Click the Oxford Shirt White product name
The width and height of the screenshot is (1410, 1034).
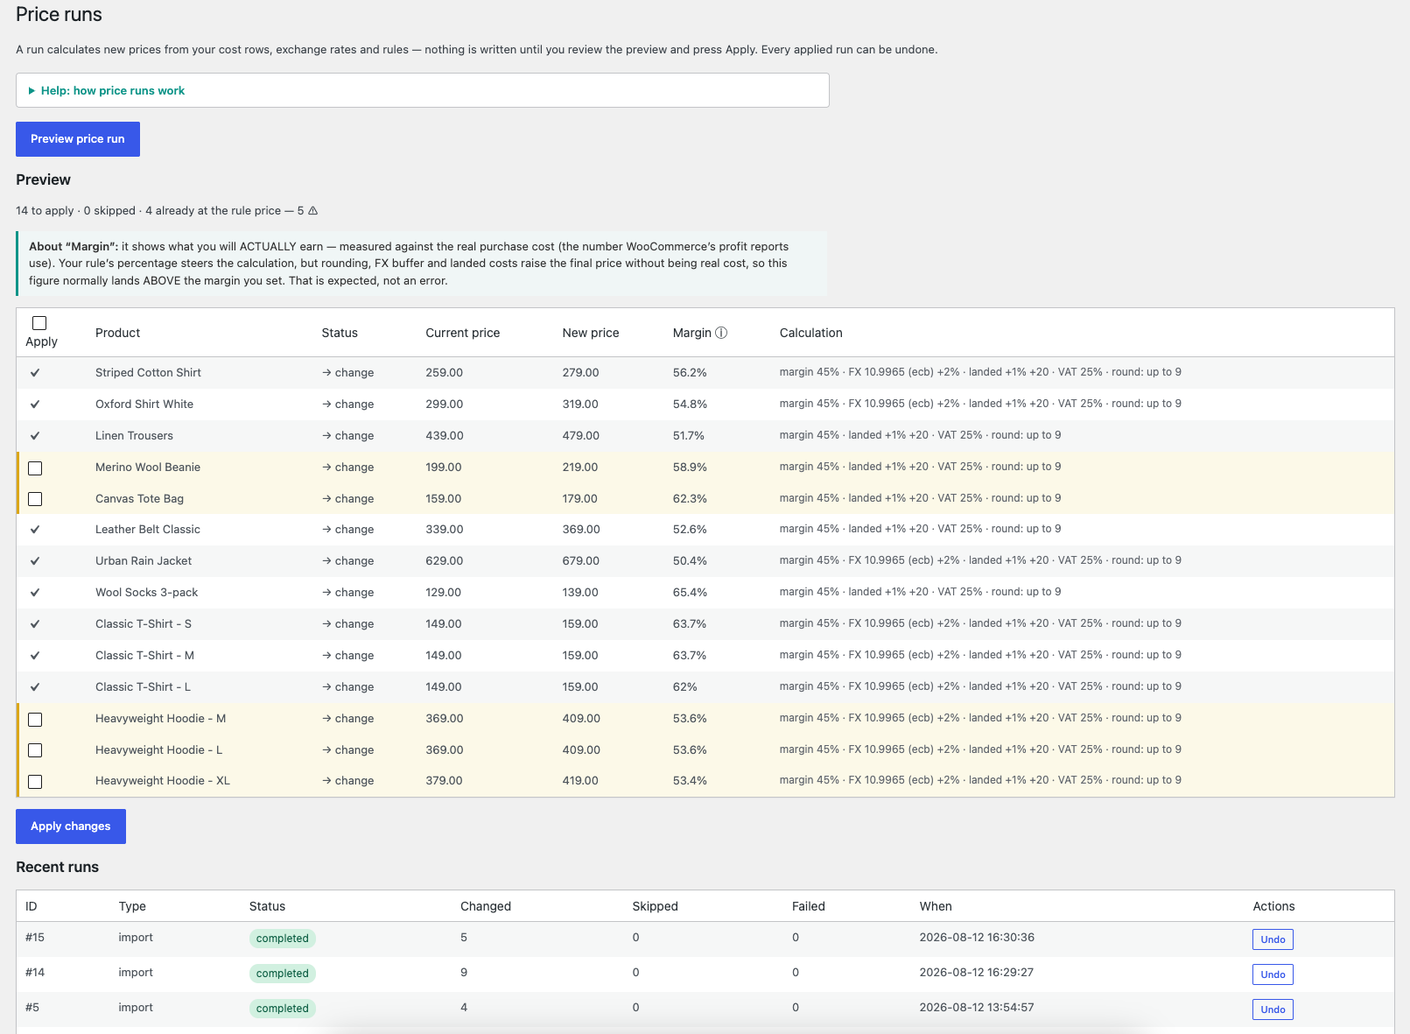[x=144, y=404]
